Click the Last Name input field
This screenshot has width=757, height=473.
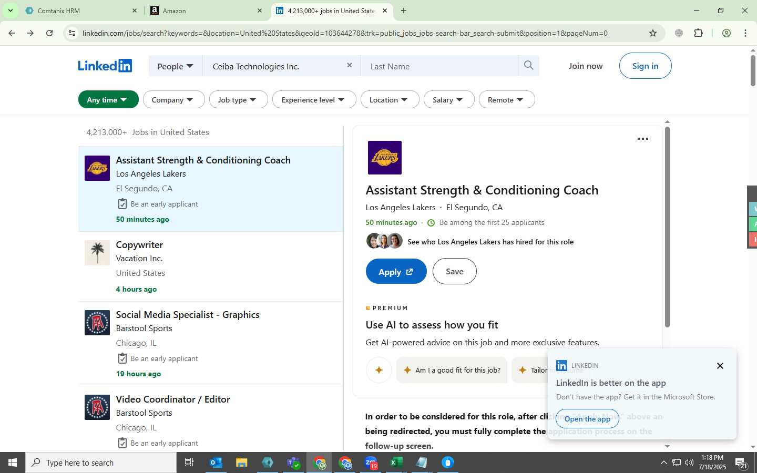(x=439, y=66)
